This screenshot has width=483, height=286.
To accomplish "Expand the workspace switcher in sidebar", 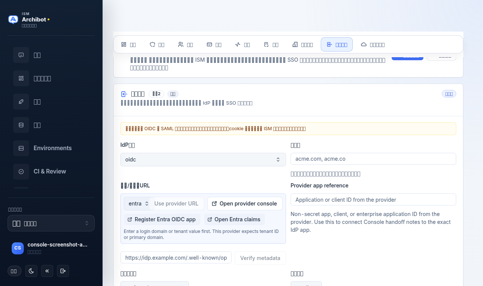I will [x=51, y=223].
